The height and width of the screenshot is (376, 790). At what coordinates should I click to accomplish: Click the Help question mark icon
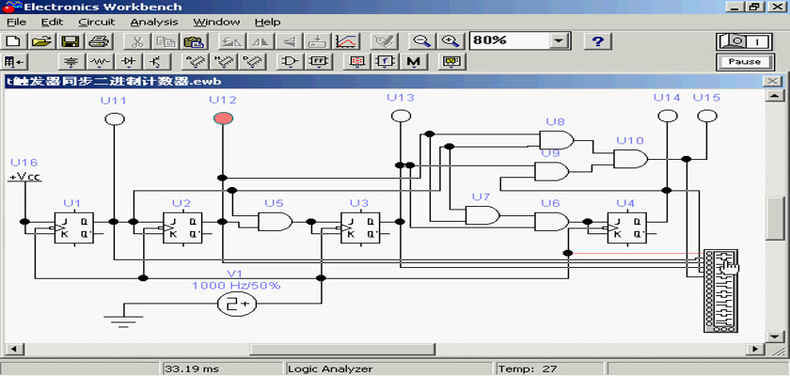click(x=597, y=41)
